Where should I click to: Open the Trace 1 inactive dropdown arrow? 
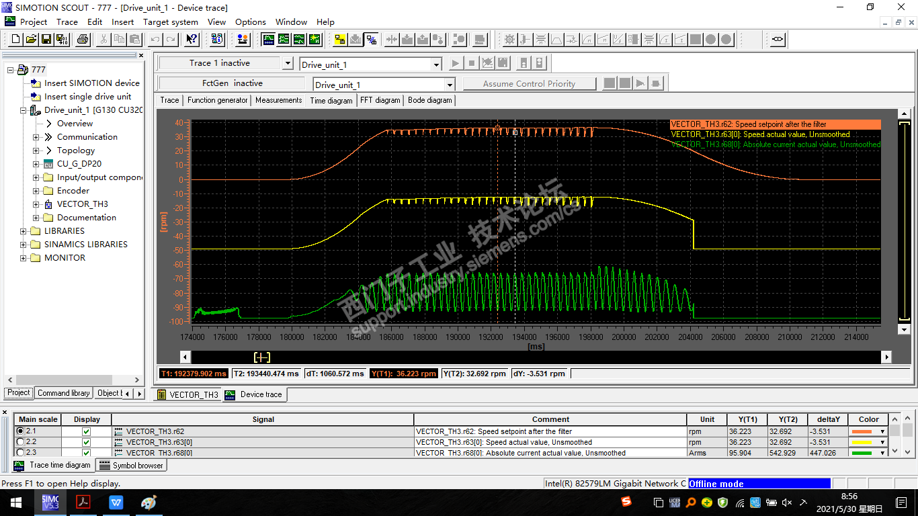(288, 64)
